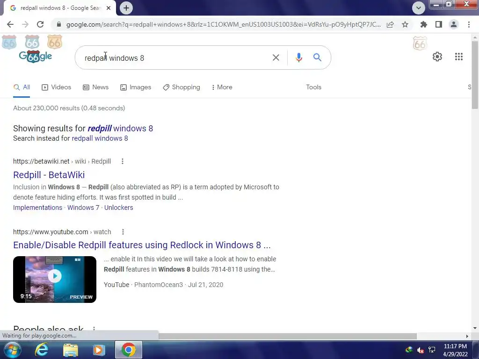Open a new browser tab
Image resolution: width=479 pixels, height=359 pixels.
(x=126, y=8)
